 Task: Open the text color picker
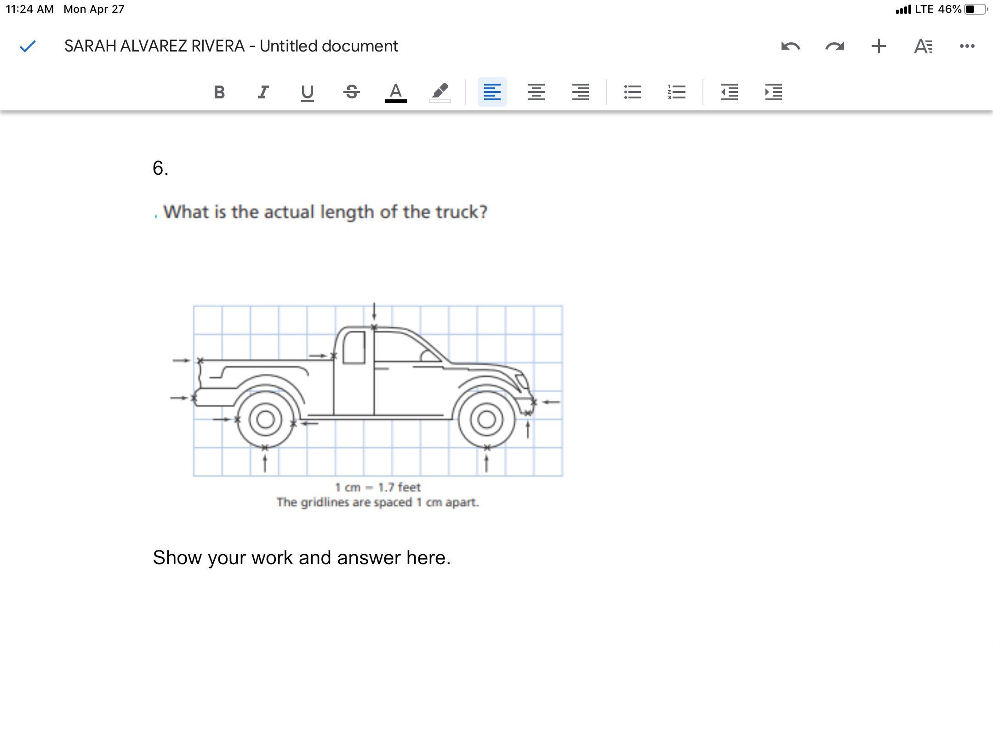(395, 92)
